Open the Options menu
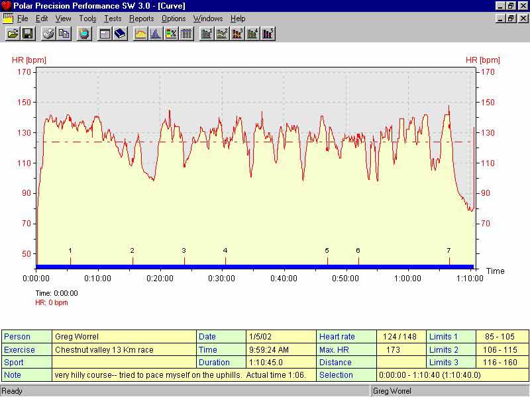This screenshot has height=397, width=530. coord(174,19)
